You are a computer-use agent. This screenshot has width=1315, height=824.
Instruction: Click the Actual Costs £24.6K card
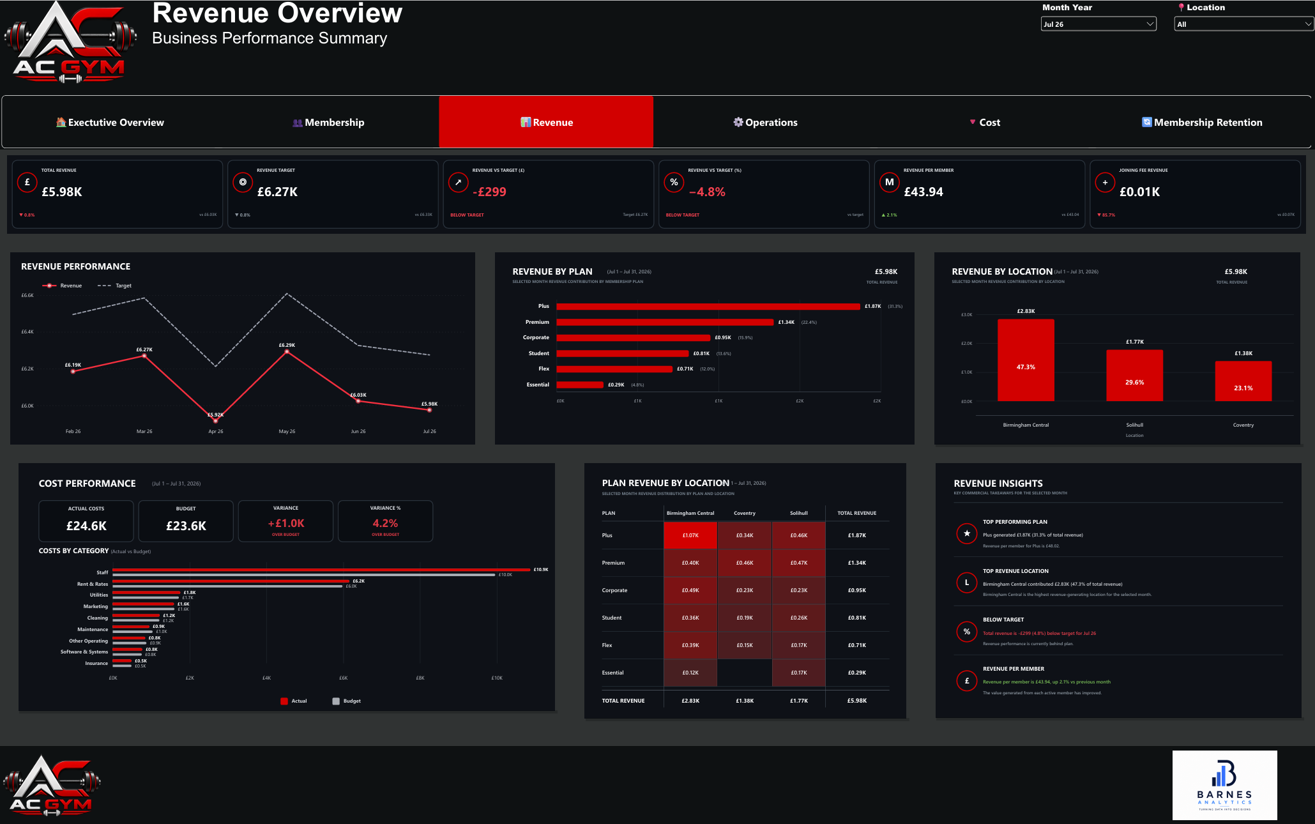coord(86,521)
